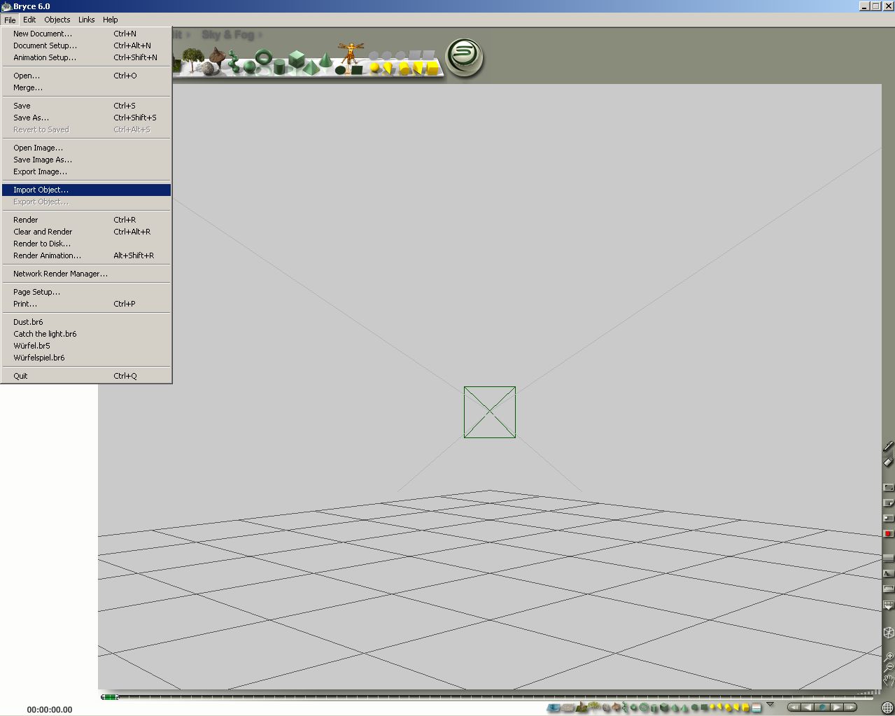Select Quit from File menu
The width and height of the screenshot is (895, 716).
86,376
